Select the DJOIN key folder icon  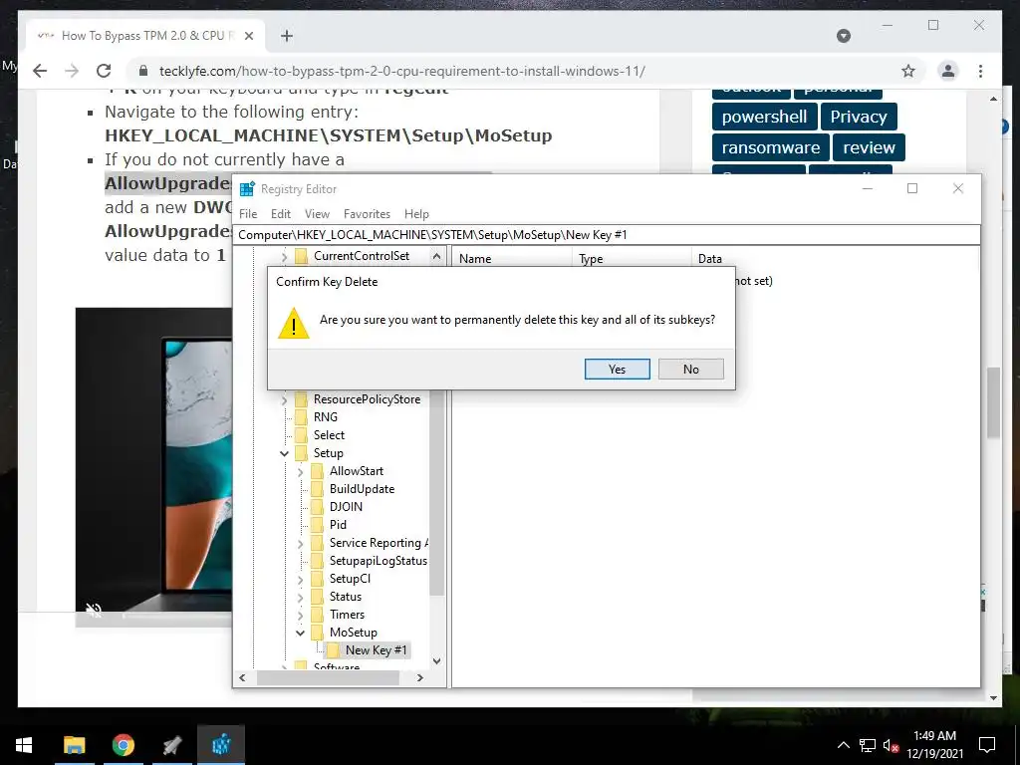coord(317,507)
